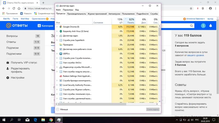Screen dimensions: 219x123
Task: Click the Почта link in Mail.Ru bar
Action: coord(15,19)
